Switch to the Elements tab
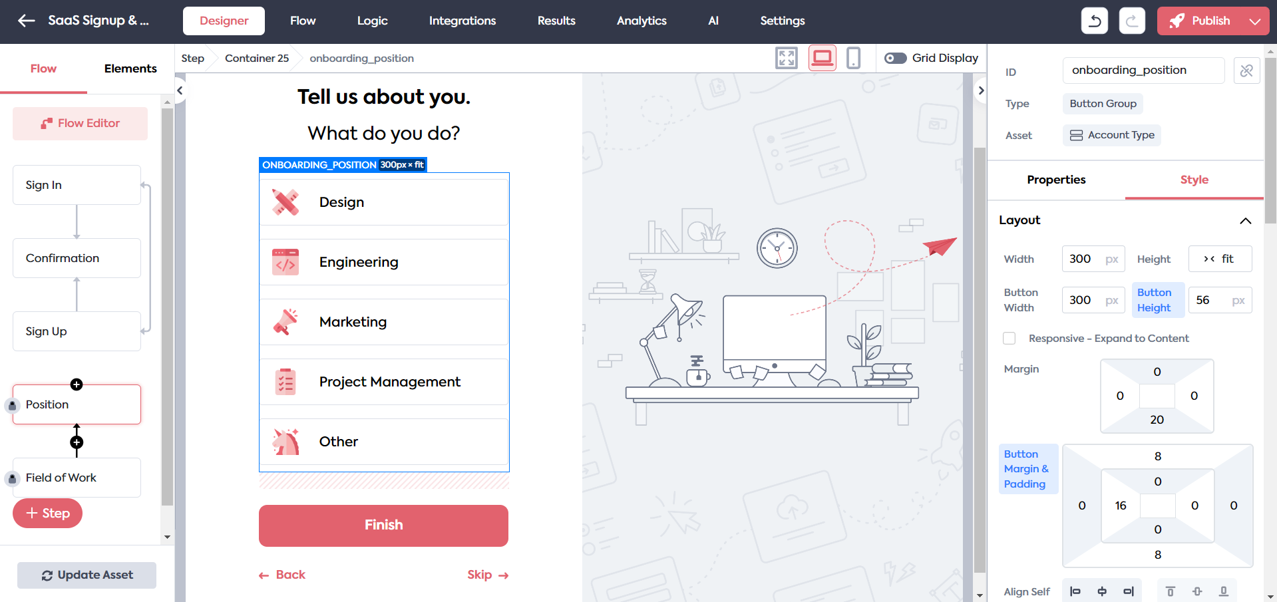The image size is (1277, 602). (x=130, y=68)
